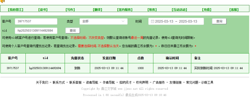Click the 晋江文学城 copyright text
Viewport: 252px width, 98px height.
109,89
